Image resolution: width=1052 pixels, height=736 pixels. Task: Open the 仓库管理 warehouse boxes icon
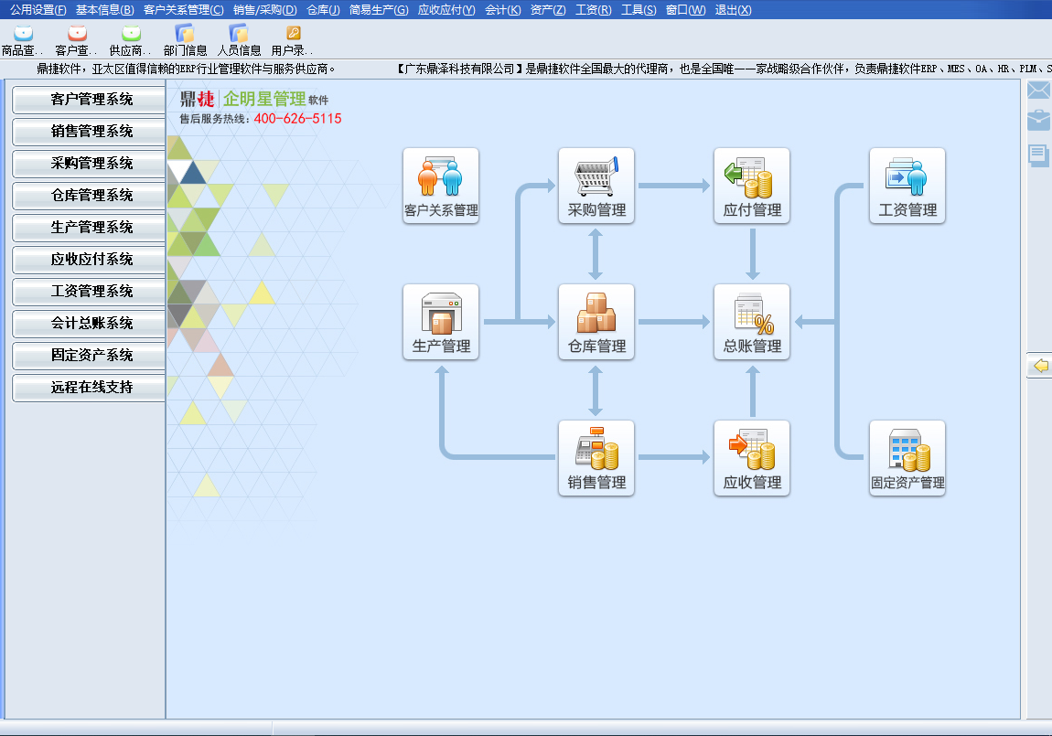596,322
